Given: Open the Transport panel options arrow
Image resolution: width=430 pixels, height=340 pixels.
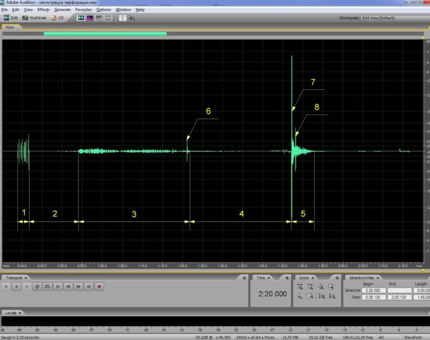Looking at the screenshot, I should (244, 278).
